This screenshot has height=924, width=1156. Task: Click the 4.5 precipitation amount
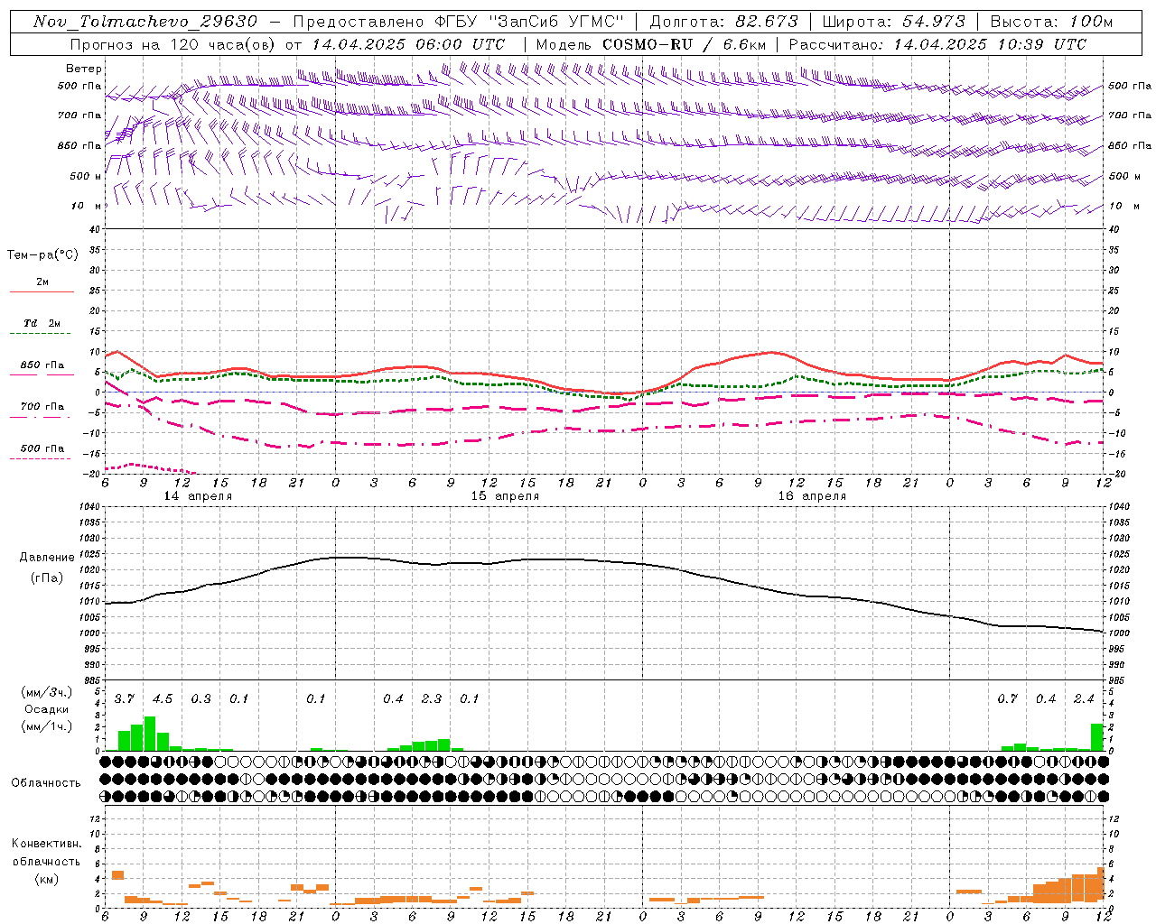pos(163,698)
